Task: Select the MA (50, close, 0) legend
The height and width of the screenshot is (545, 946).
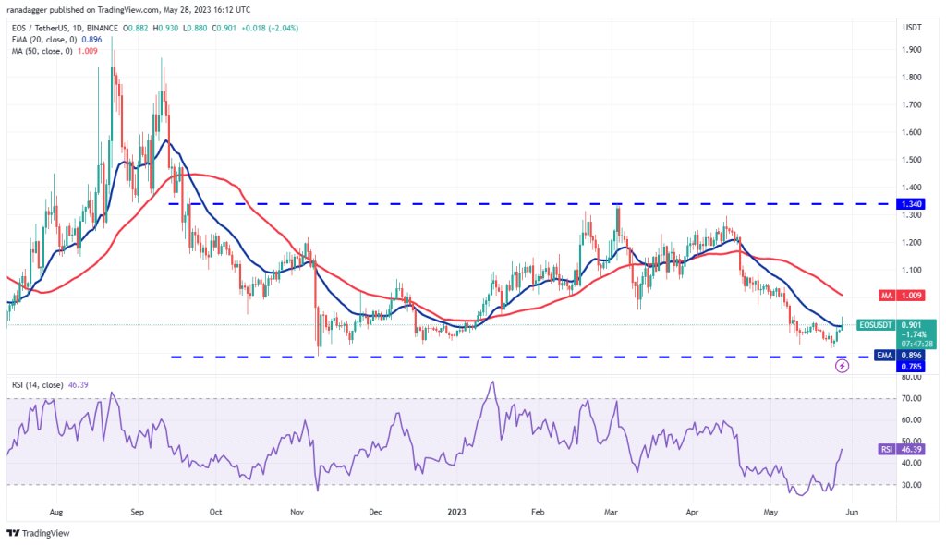Action: coord(41,49)
